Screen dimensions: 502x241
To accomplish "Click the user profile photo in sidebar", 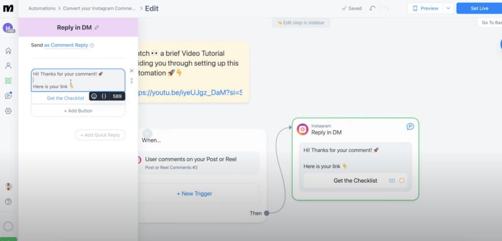I will point(8,186).
